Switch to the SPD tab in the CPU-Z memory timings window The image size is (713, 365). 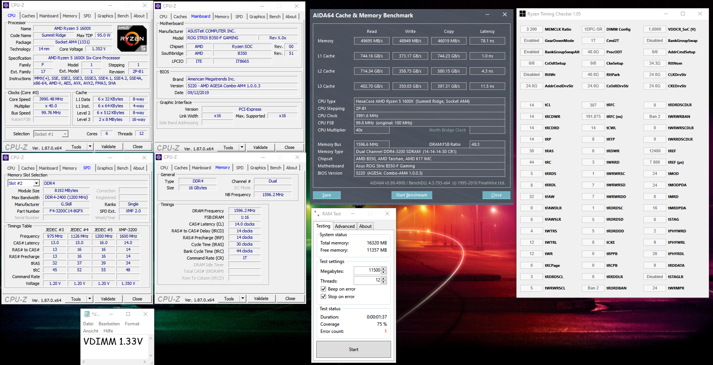click(x=240, y=168)
